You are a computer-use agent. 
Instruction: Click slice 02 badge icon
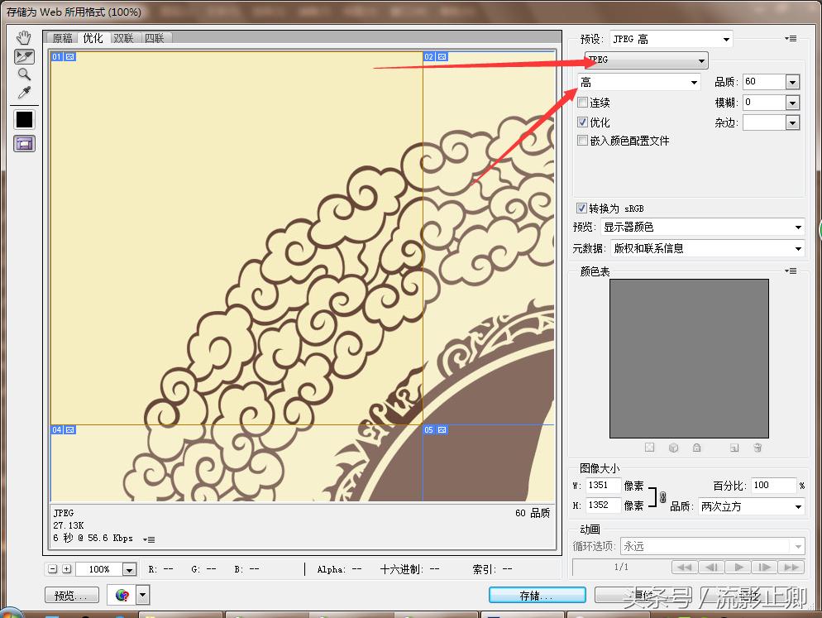(442, 56)
